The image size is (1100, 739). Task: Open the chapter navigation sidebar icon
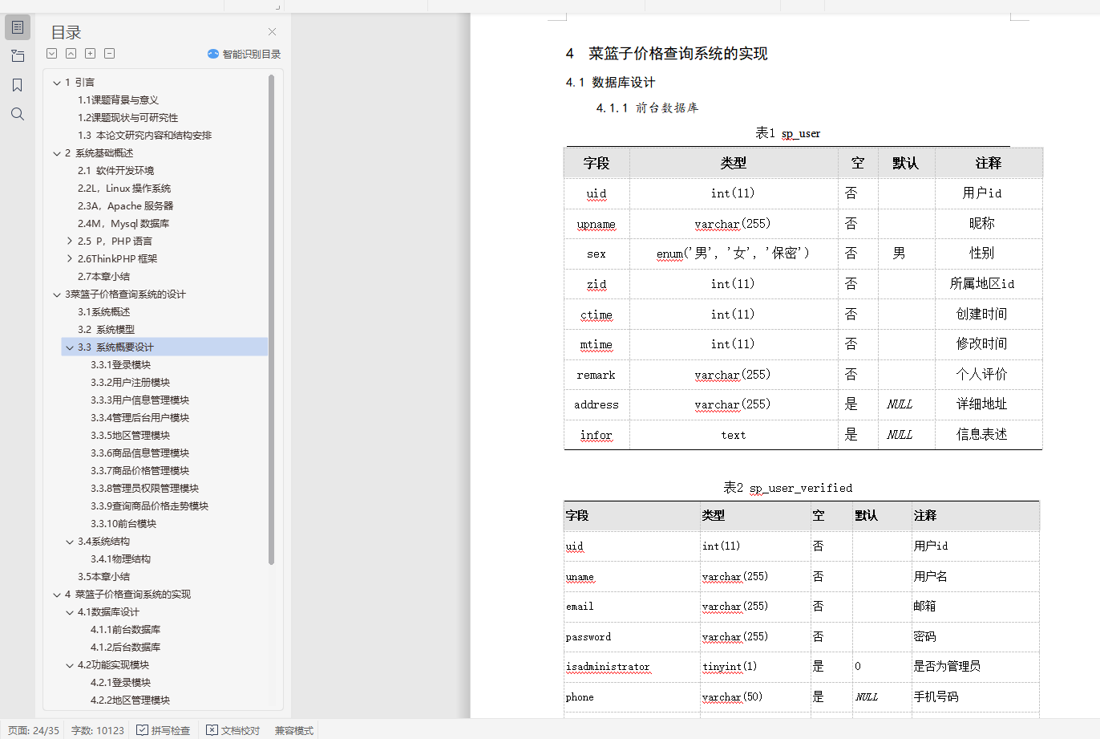(x=18, y=56)
